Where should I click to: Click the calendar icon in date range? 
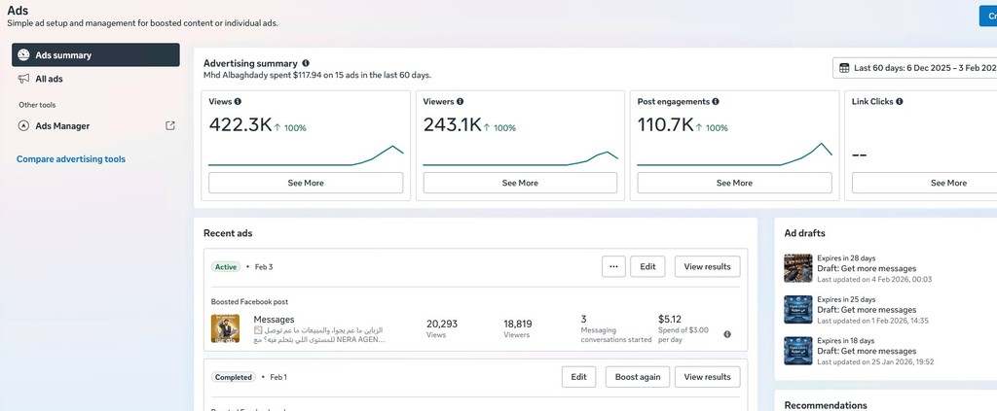point(843,68)
